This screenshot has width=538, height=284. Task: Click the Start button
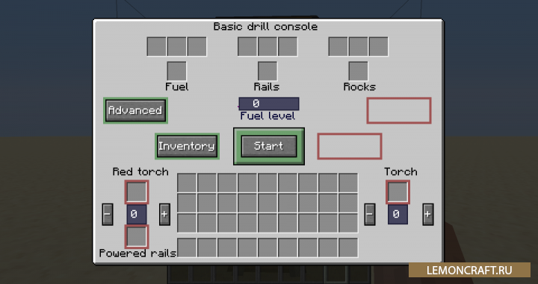coord(269,146)
